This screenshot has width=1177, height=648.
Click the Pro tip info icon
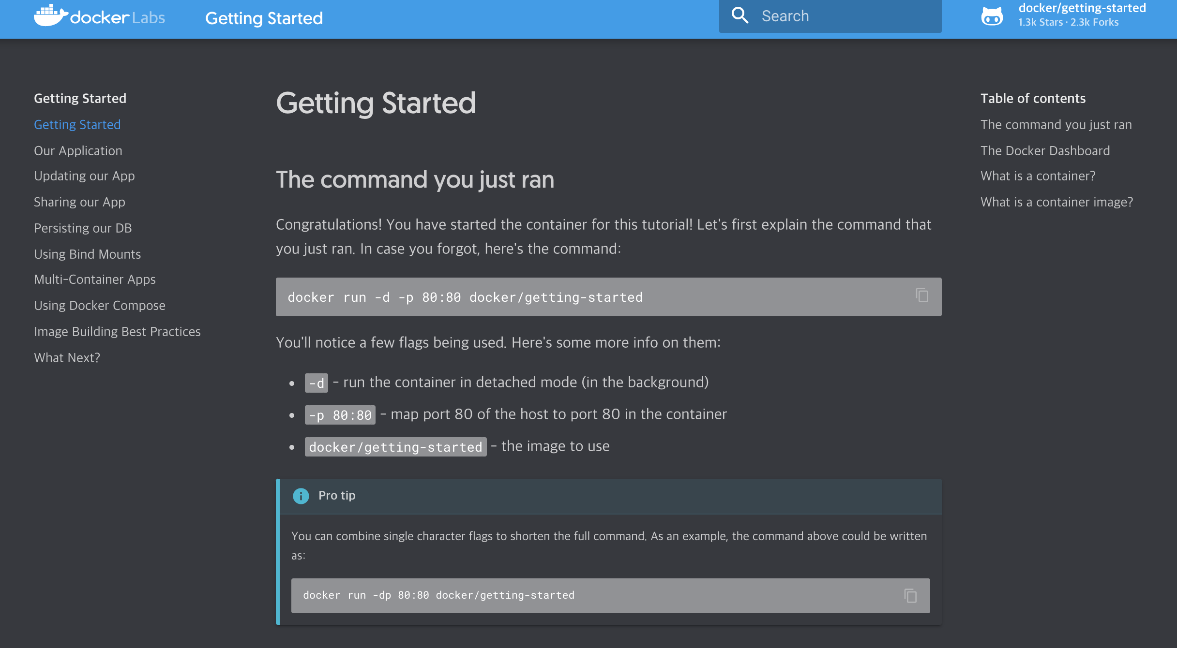pyautogui.click(x=301, y=496)
